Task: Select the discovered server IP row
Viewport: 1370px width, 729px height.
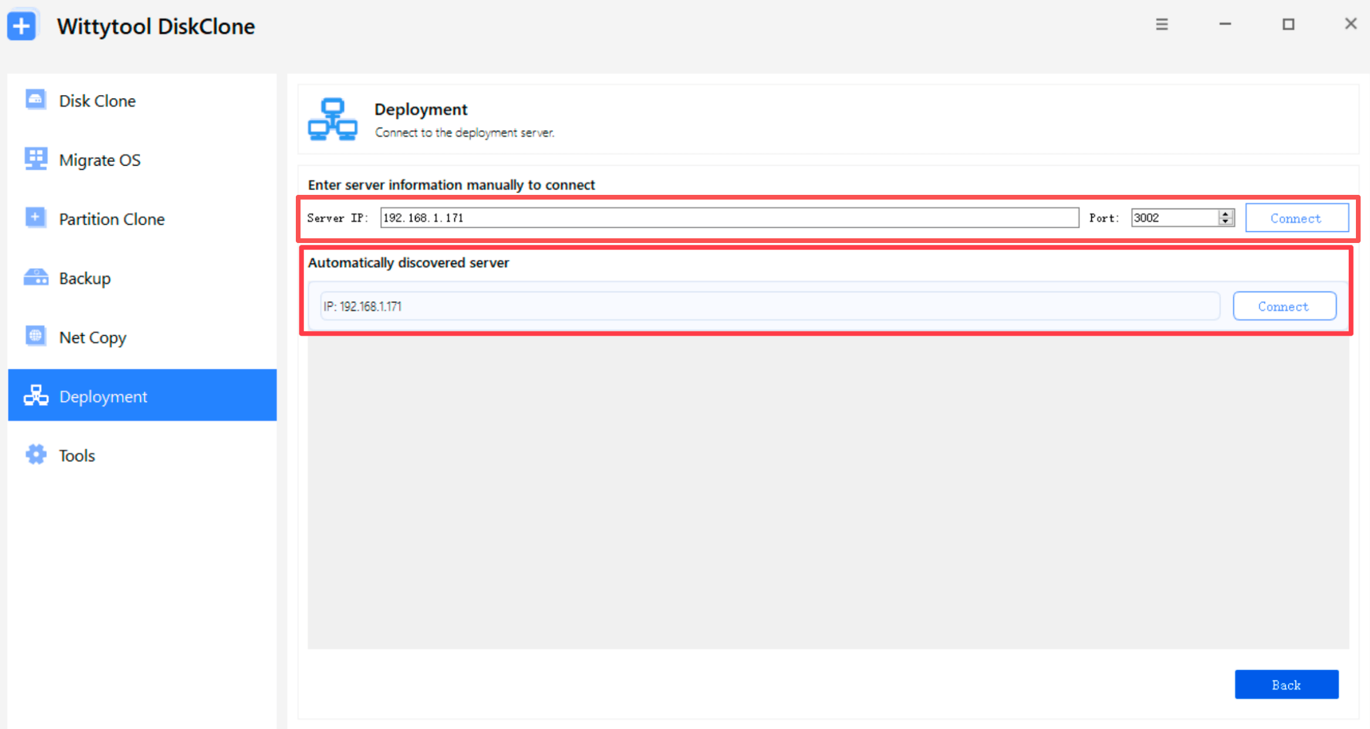Action: pos(770,306)
